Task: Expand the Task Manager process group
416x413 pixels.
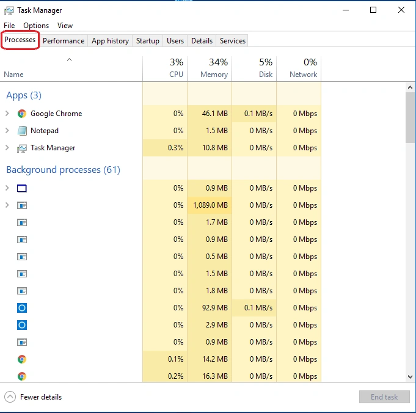Action: 7,148
